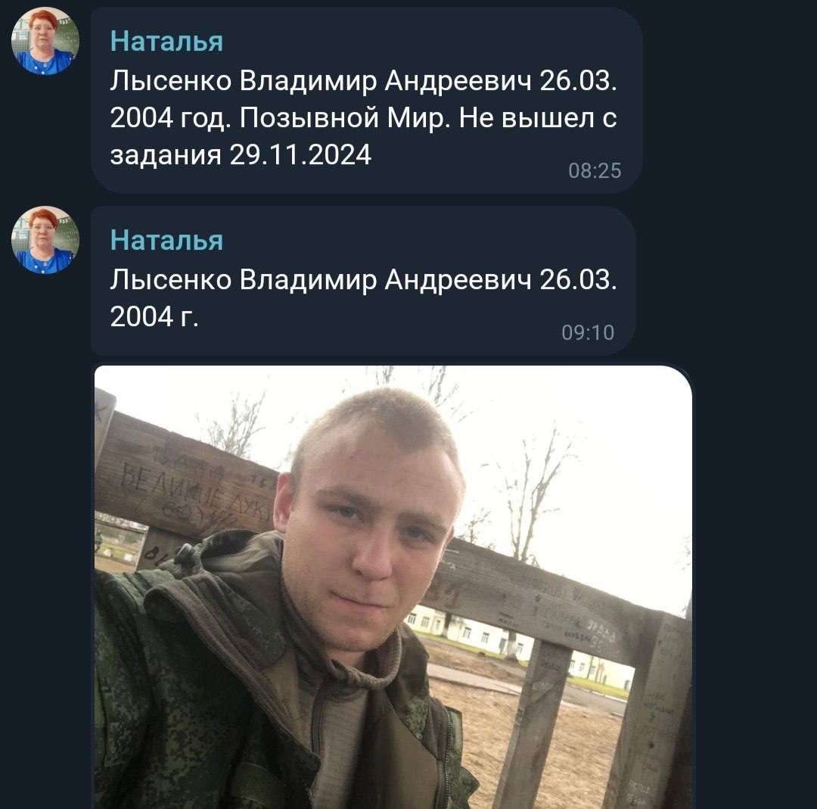Click "Не вышел с" text in the first message
Screen dimensions: 817x809
[538, 118]
